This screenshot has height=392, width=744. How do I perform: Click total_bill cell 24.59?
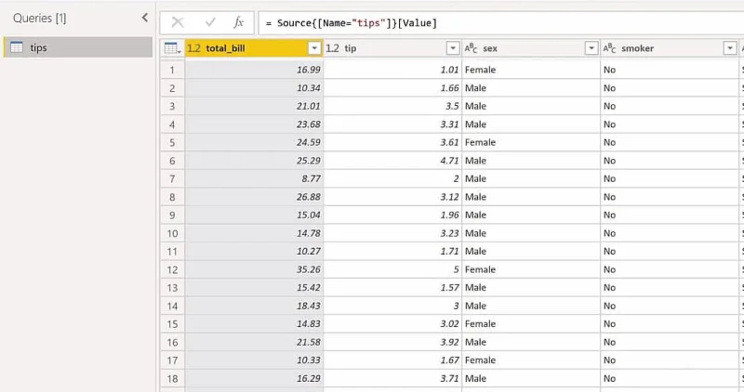click(x=254, y=143)
